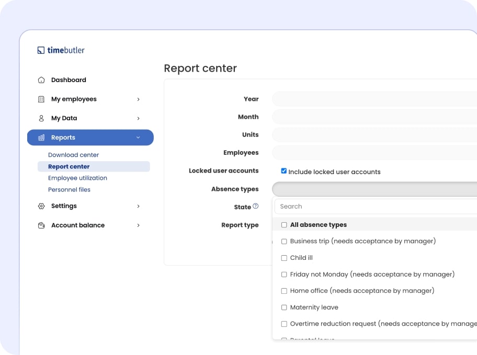Select the Maternity leave checkbox

(284, 307)
